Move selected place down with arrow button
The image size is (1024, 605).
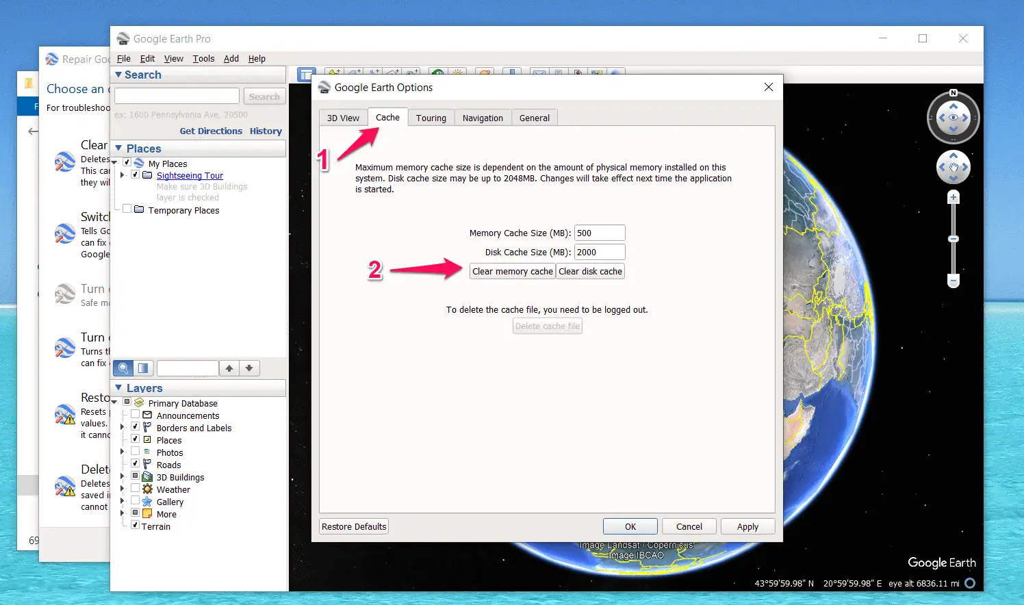[x=249, y=368]
